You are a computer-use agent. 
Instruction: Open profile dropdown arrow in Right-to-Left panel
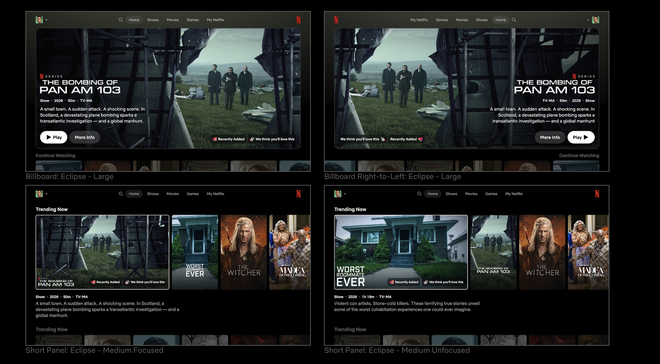588,20
